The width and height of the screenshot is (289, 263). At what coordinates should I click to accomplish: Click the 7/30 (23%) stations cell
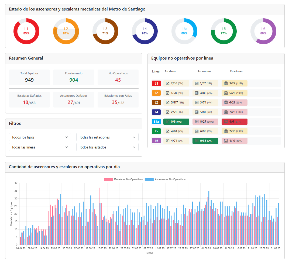(x=235, y=131)
